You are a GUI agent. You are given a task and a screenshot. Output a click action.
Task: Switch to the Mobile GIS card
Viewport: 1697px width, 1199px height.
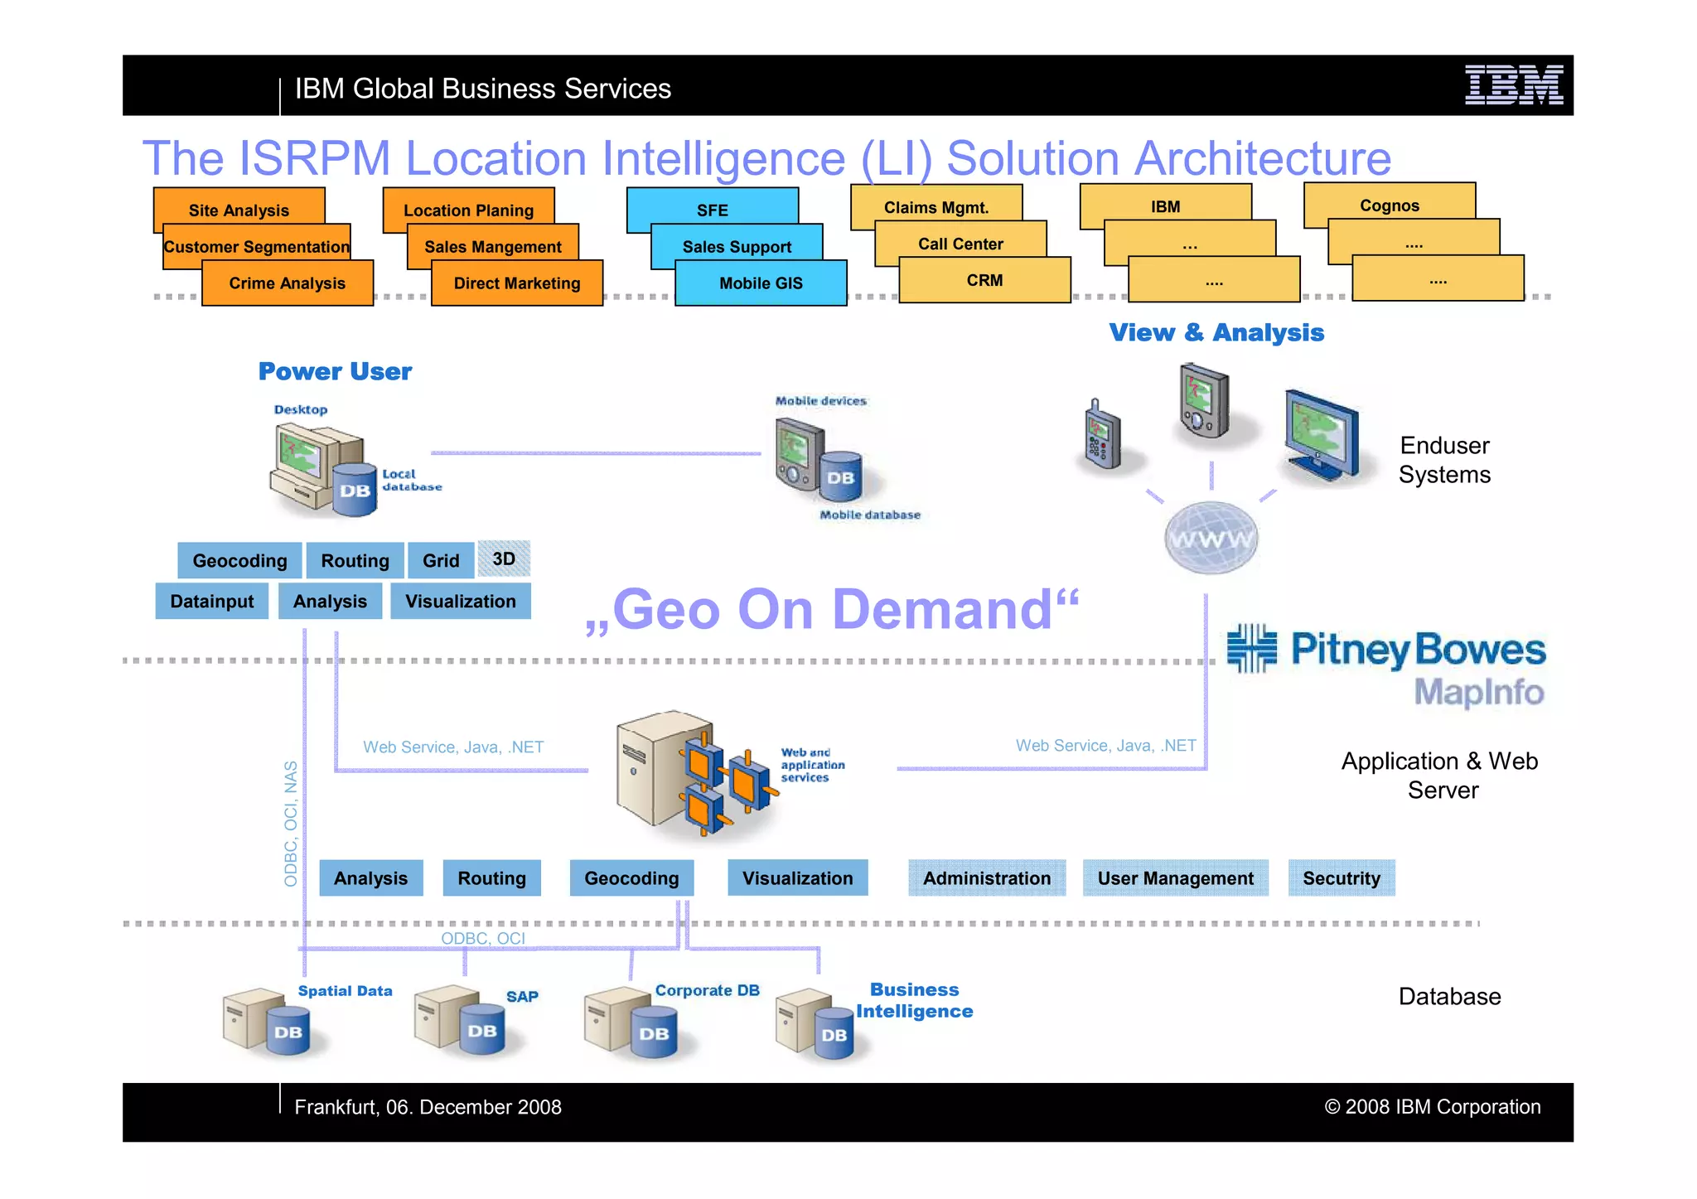point(760,283)
